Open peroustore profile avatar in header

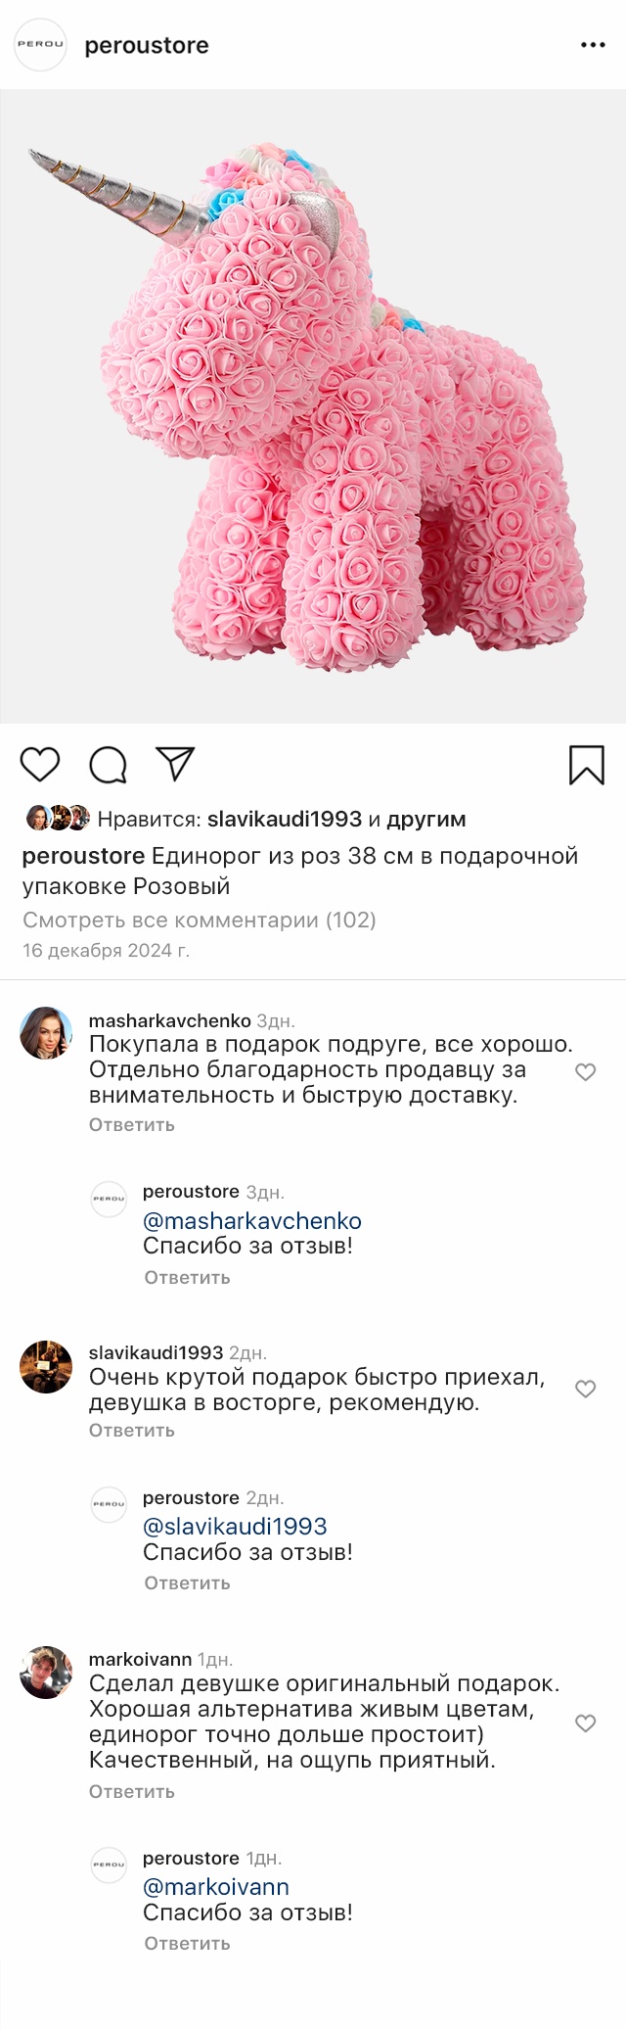[x=40, y=45]
